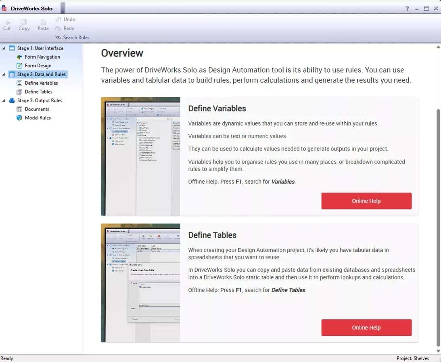Open Define Tables in the tree
The image size is (441, 362).
pyautogui.click(x=38, y=92)
